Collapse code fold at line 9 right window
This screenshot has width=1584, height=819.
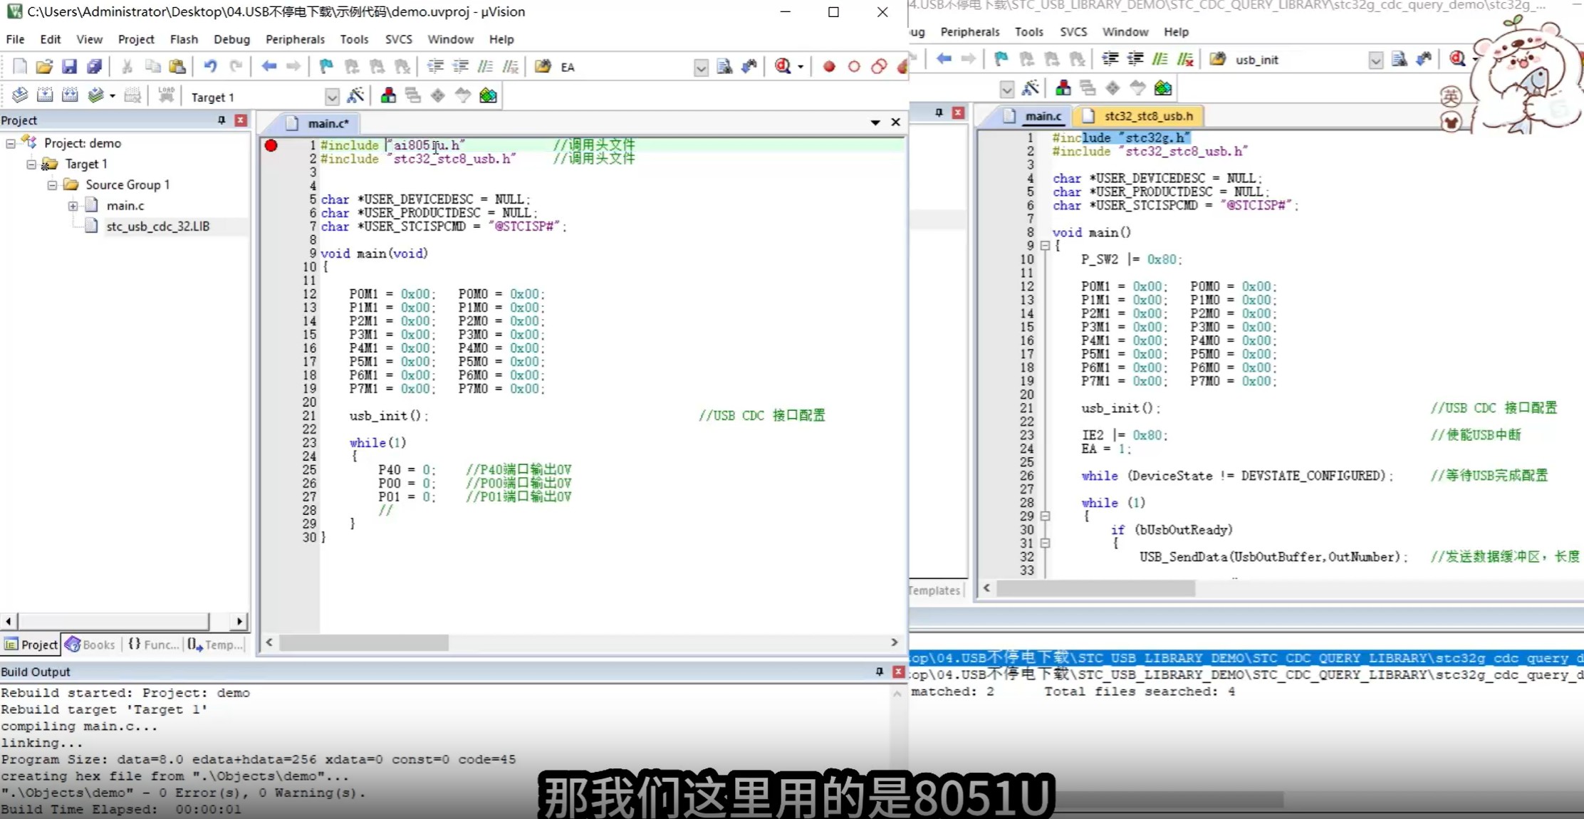[x=1045, y=246]
